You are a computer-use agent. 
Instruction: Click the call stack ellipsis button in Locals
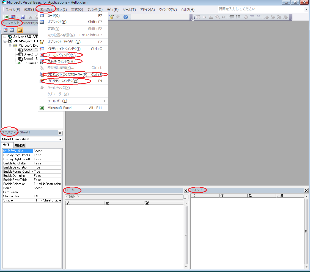(x=186, y=197)
